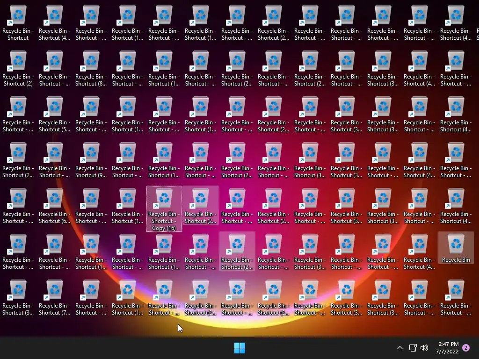Image resolution: width=479 pixels, height=359 pixels.
Task: Select the original Recycle Bin icon without shortcut arrow
Action: [x=456, y=248]
